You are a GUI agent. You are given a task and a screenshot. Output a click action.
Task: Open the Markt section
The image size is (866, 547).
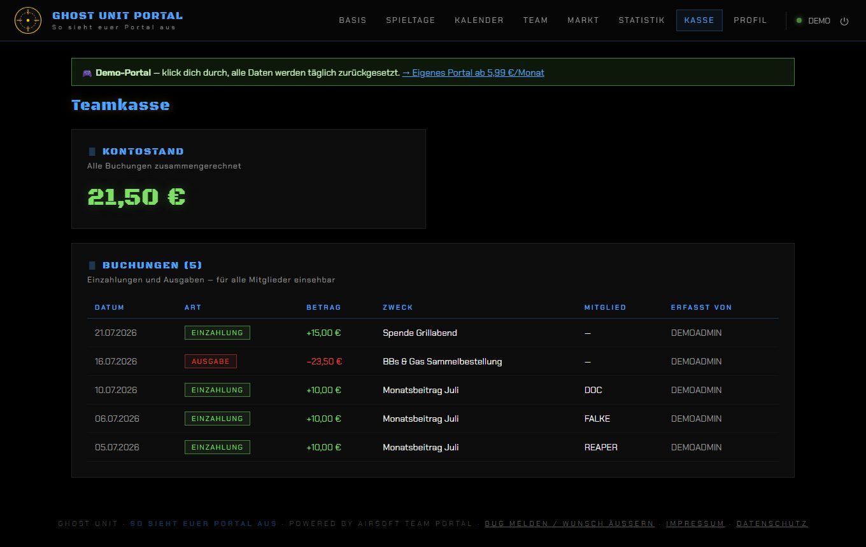583,20
